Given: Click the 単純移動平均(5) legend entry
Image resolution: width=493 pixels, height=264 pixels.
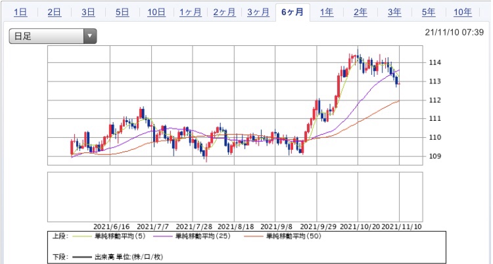Looking at the screenshot, I should point(120,236).
